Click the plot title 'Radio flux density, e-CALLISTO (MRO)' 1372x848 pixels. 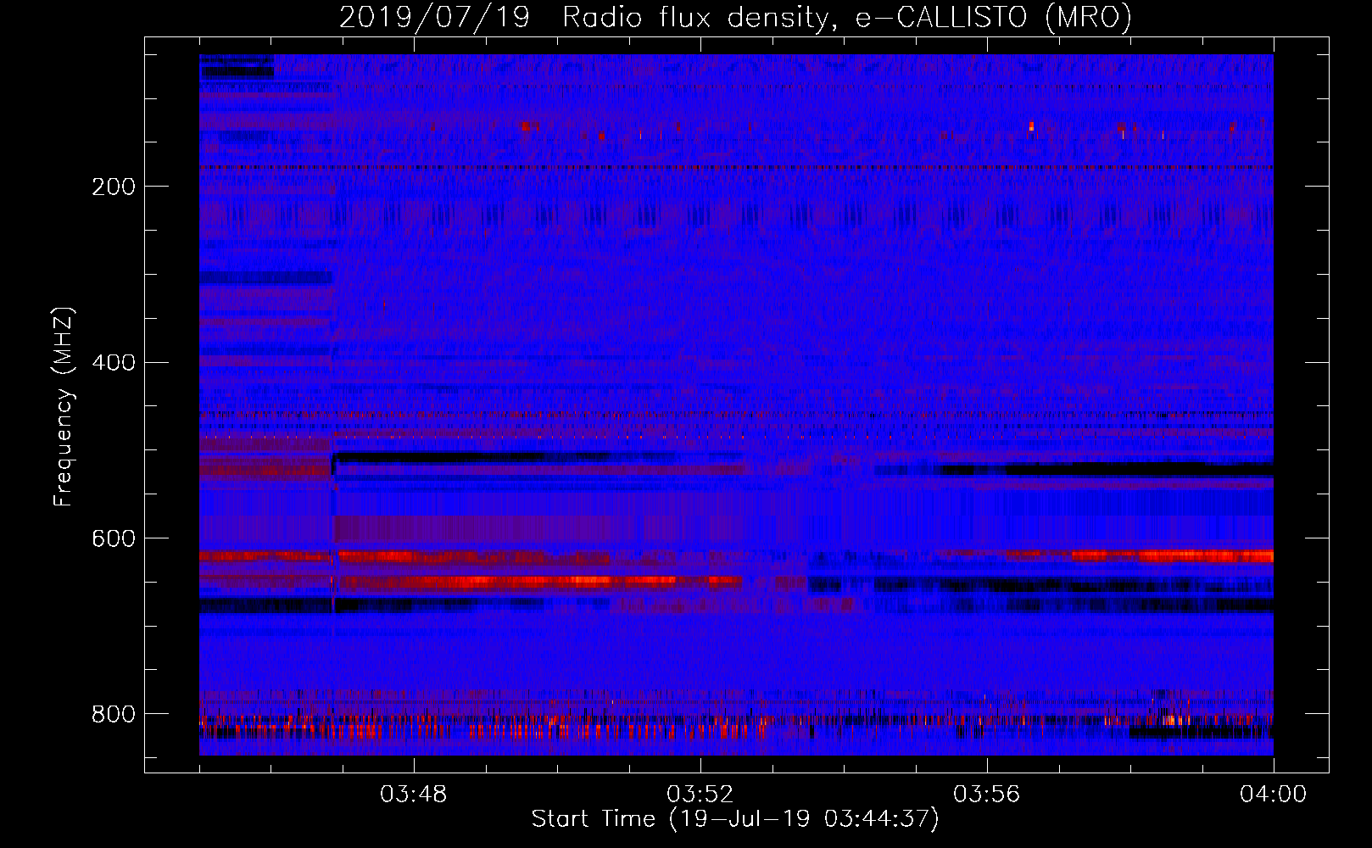point(847,18)
